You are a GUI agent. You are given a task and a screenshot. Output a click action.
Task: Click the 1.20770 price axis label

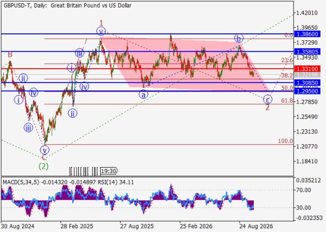307,146
